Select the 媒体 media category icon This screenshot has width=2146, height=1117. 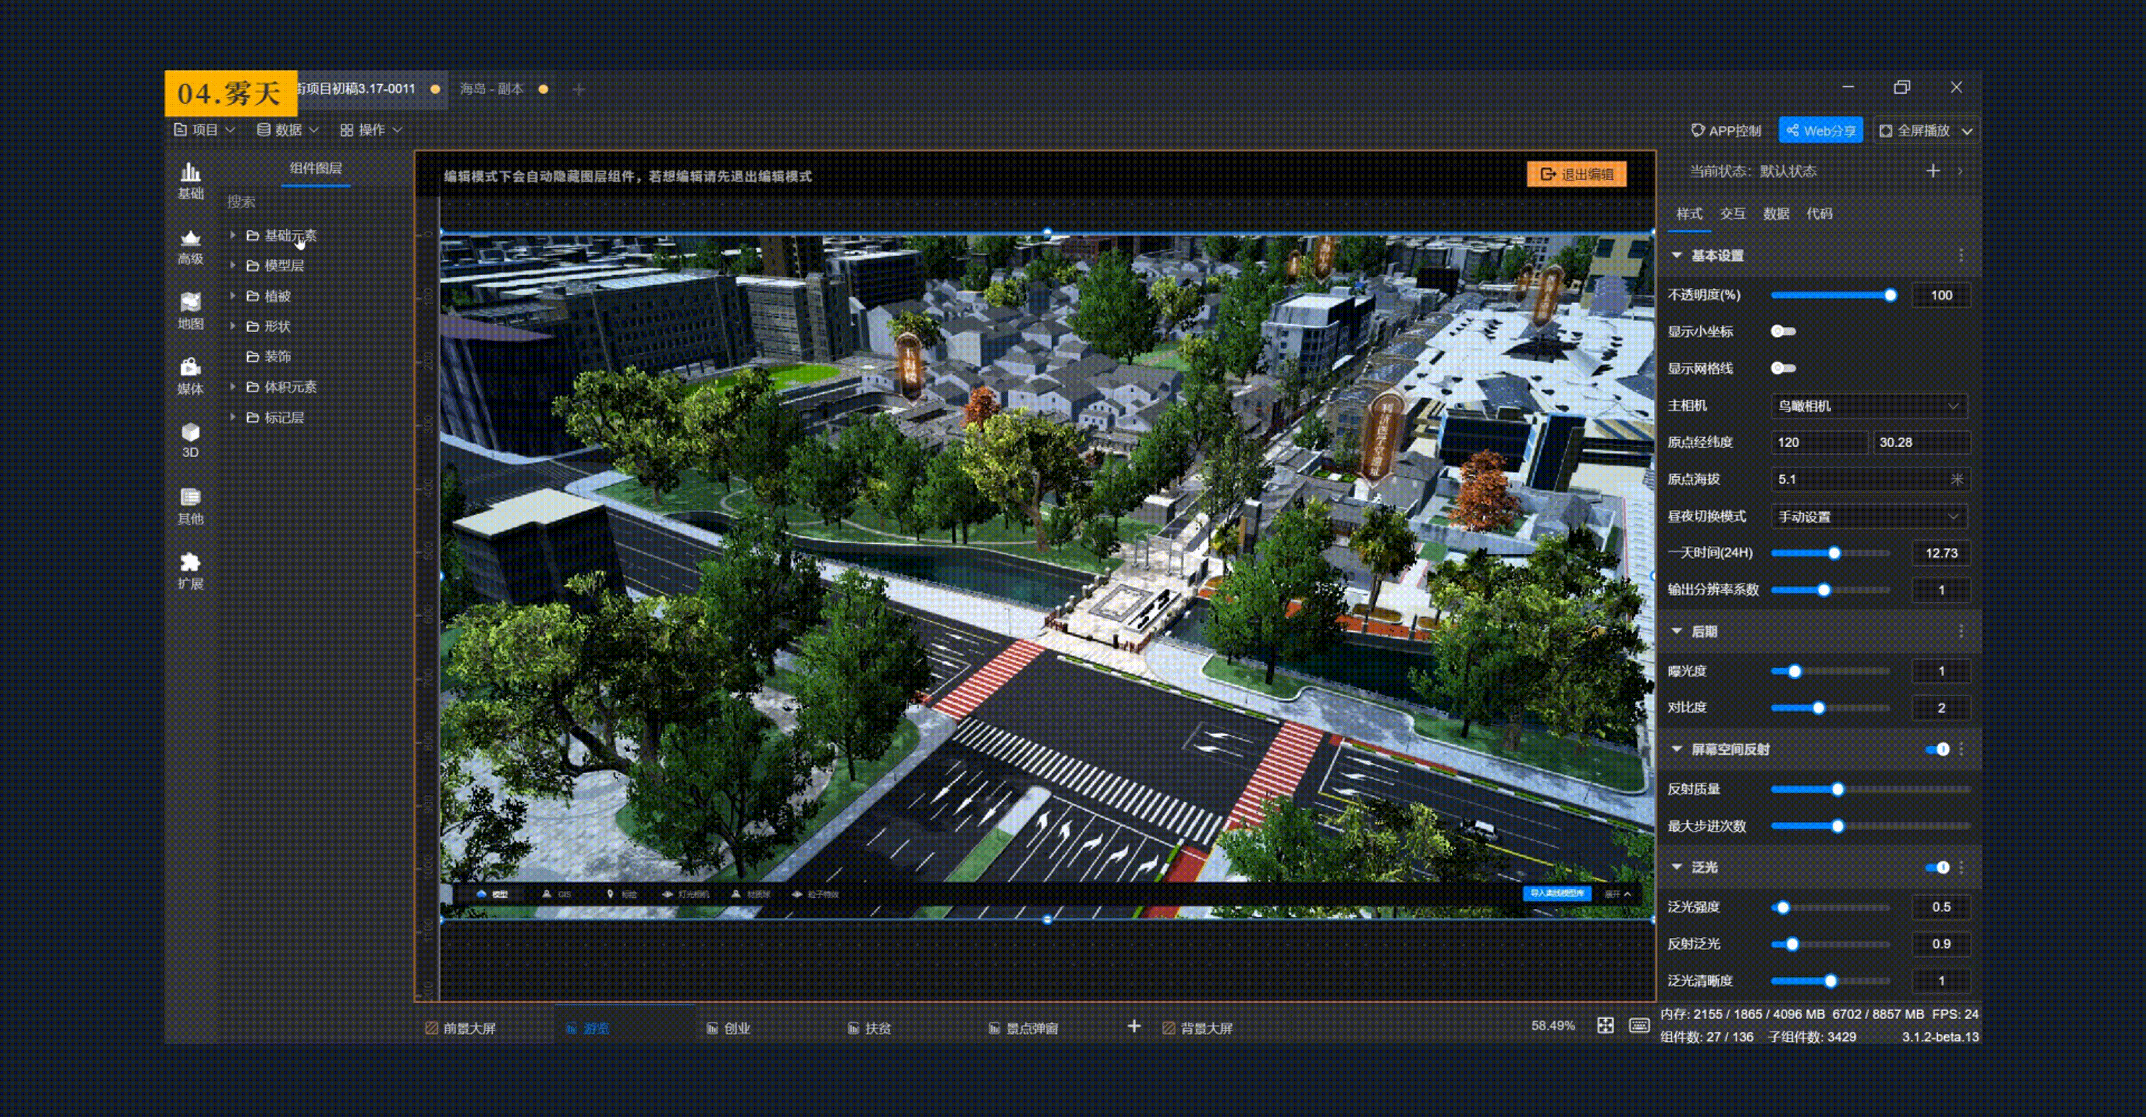click(190, 376)
